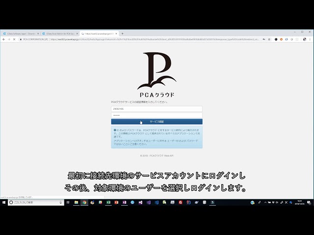Bookmark this page with the star icon
The height and width of the screenshot is (235, 314).
point(269,39)
